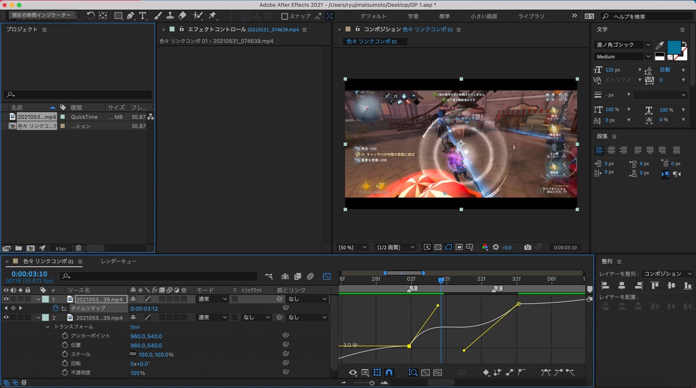
Task: Click the 色々 リンクコンポ 01 breadcrumb in the viewer
Action: [x=372, y=42]
